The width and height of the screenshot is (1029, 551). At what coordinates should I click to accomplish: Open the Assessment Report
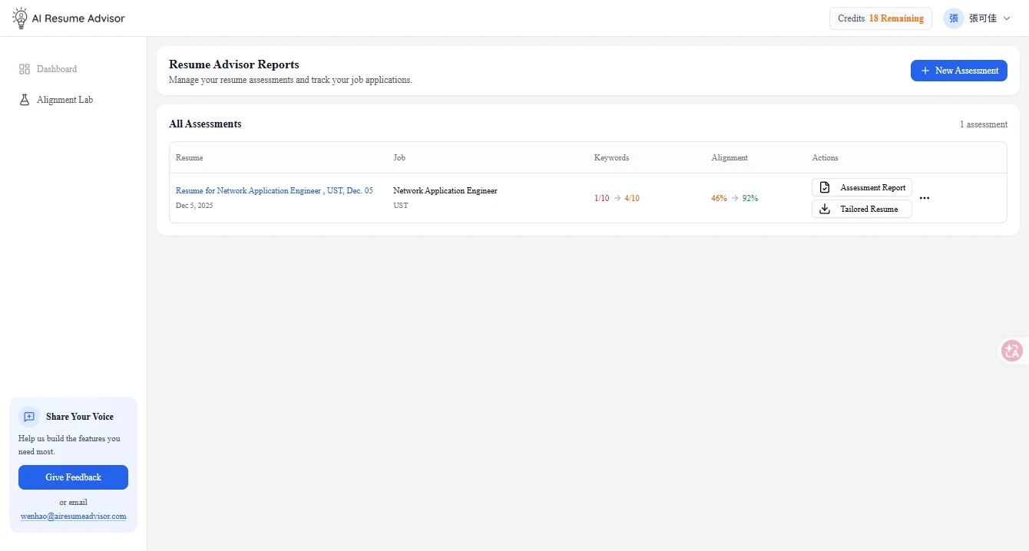[862, 187]
